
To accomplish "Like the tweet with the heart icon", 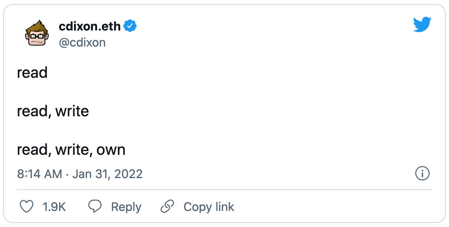I will pos(27,207).
